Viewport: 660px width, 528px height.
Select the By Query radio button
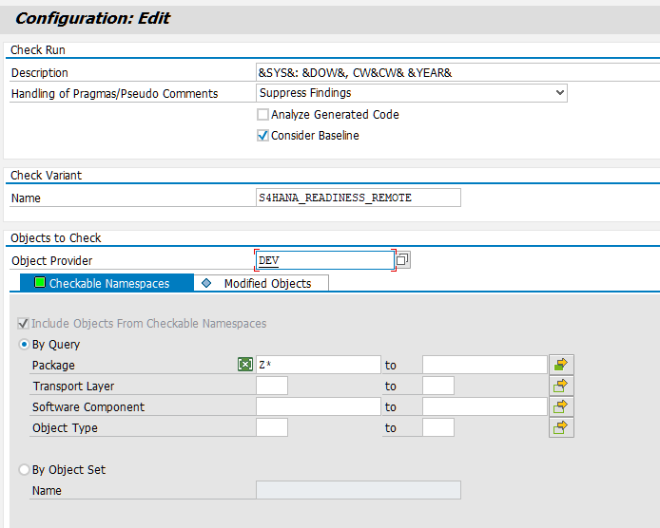(x=24, y=345)
